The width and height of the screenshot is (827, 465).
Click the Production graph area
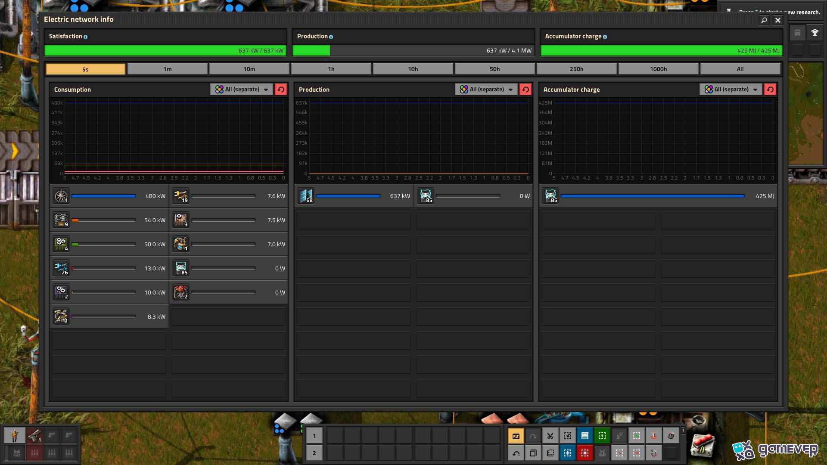tap(413, 140)
